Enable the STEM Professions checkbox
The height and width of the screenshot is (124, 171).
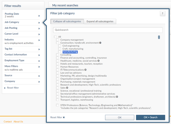[x=57, y=105]
